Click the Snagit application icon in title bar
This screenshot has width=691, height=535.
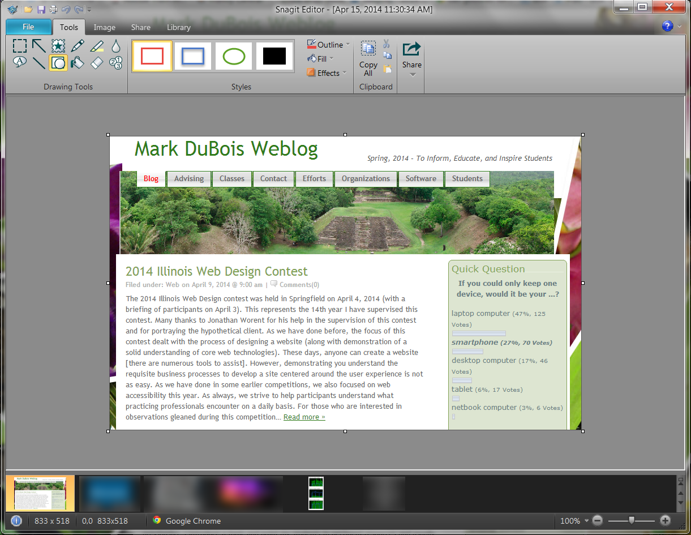point(13,9)
